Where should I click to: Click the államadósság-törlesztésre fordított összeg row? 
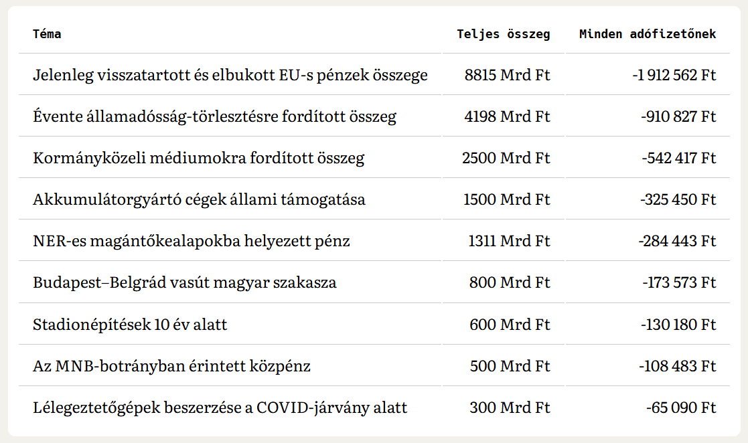(x=214, y=116)
